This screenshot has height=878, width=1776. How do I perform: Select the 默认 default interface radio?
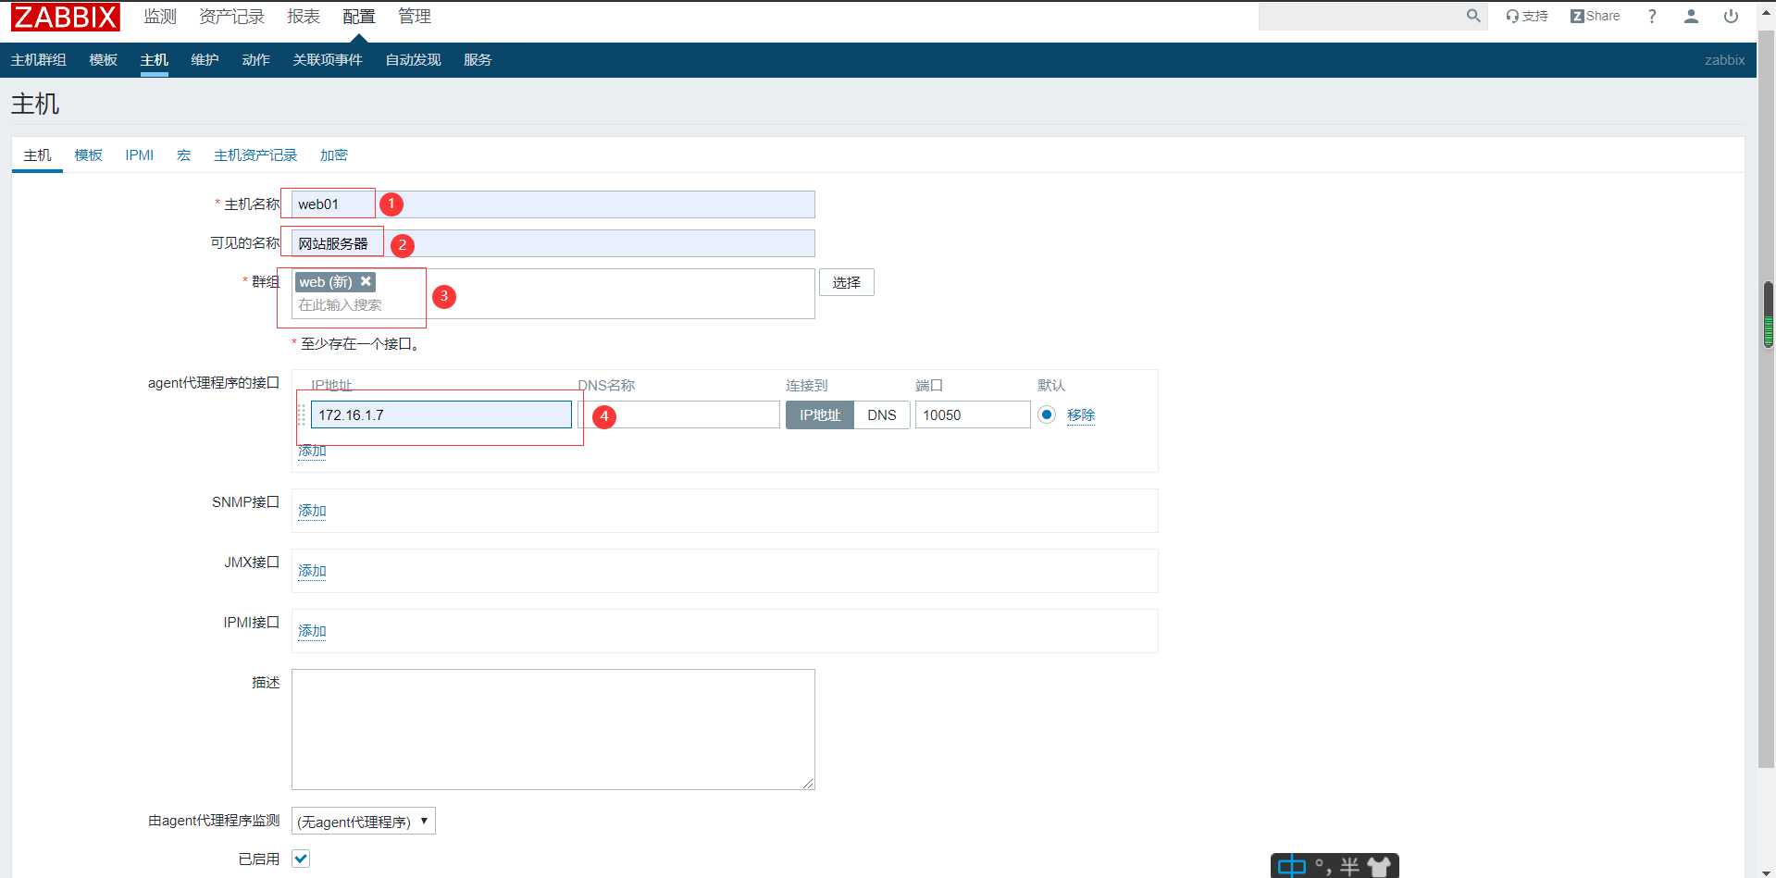[1047, 414]
